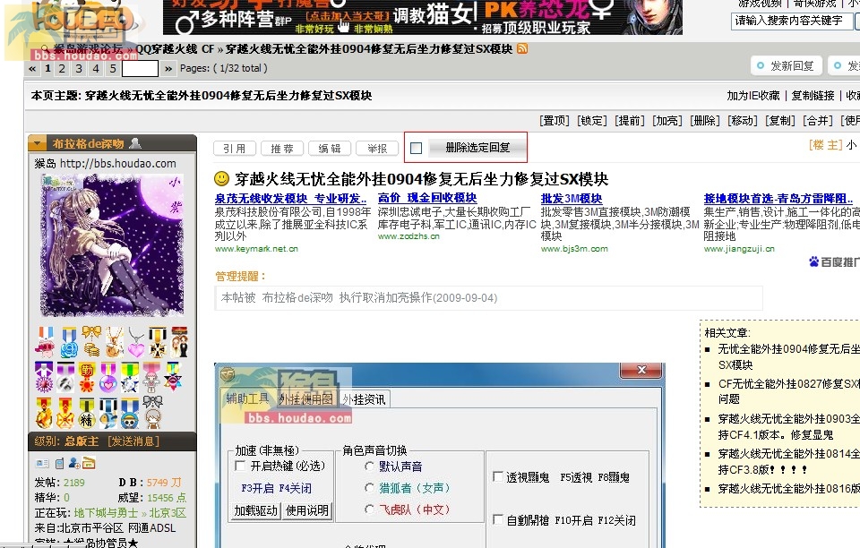Click the 勤 sun medal
860x548 pixels.
pos(87,377)
